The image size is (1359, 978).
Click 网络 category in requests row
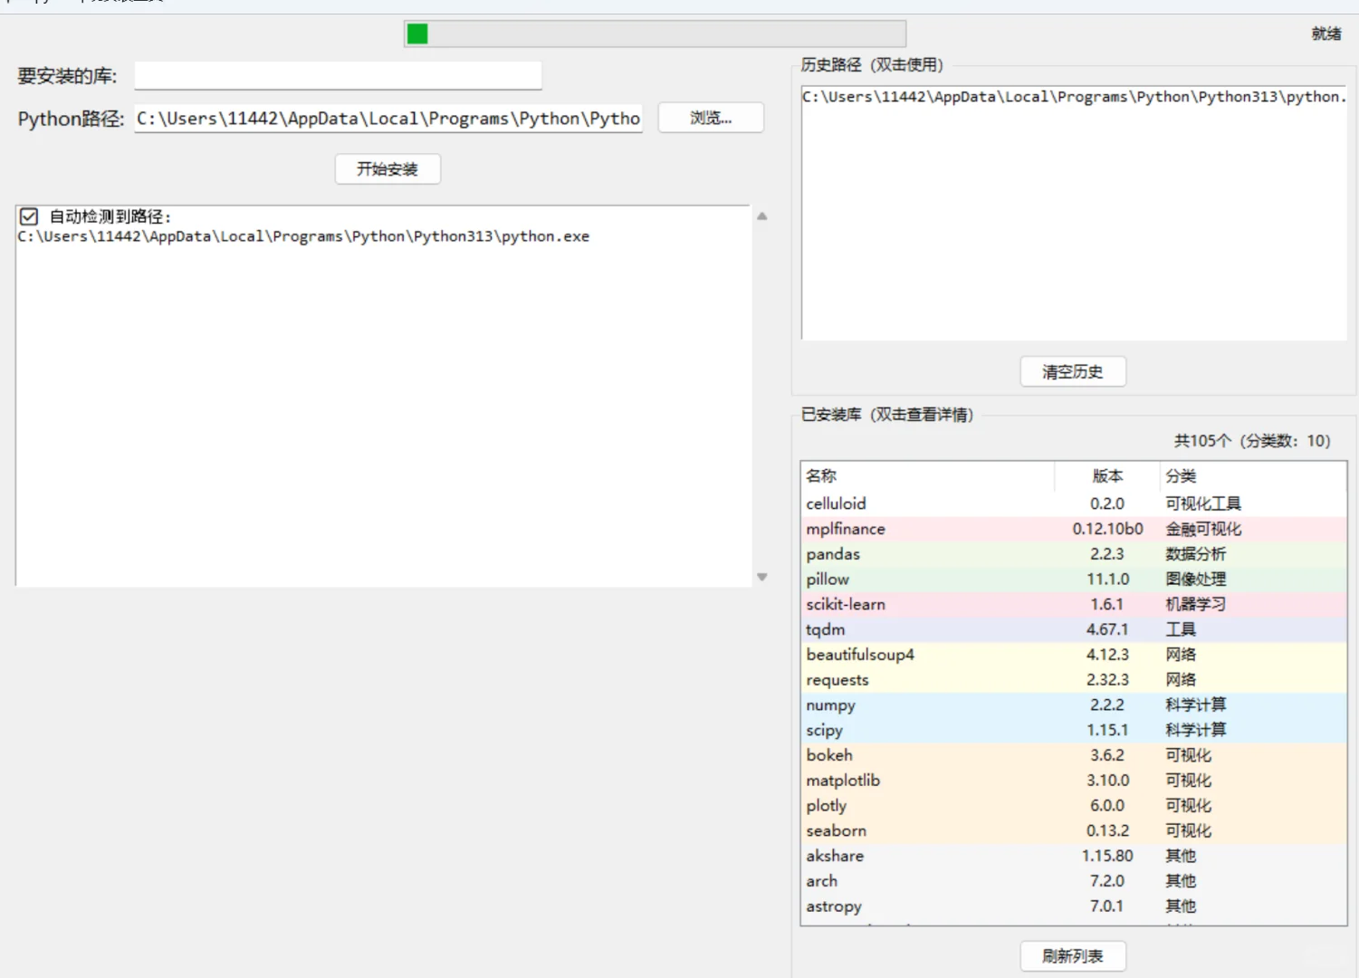coord(1181,680)
